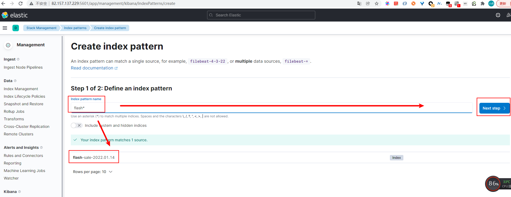Viewport: 511px width, 197px height.
Task: Click the share page icon
Action: [368, 3]
